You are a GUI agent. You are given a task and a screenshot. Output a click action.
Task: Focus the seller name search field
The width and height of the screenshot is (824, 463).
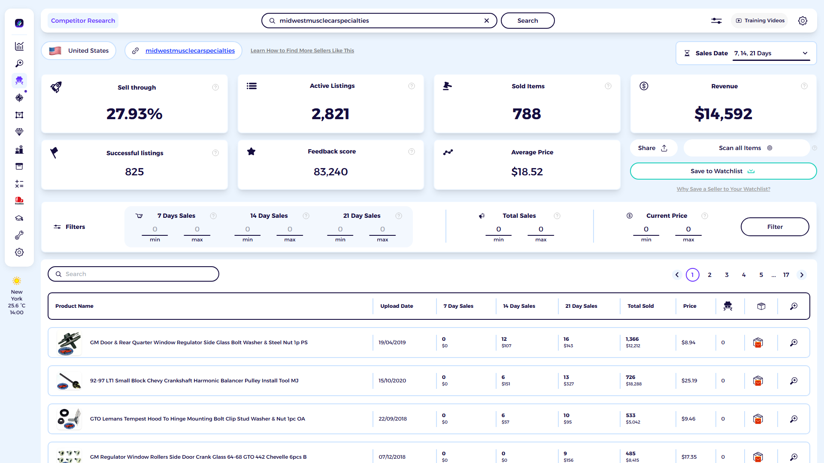point(379,21)
